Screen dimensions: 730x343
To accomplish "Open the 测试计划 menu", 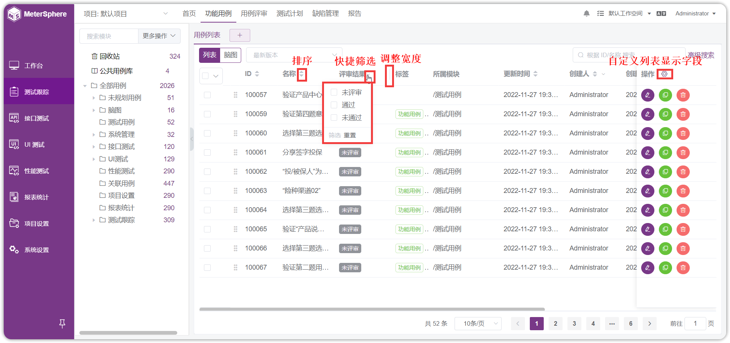I will [290, 14].
